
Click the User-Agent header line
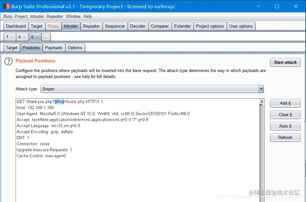tap(103, 114)
